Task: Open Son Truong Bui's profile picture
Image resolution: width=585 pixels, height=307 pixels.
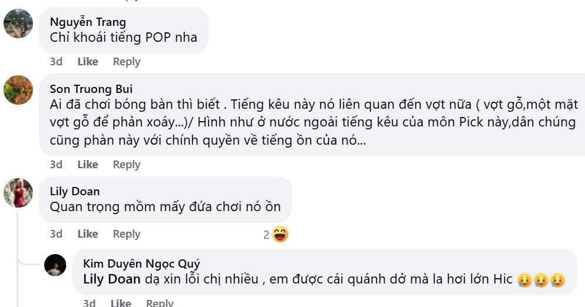Action: (x=18, y=90)
